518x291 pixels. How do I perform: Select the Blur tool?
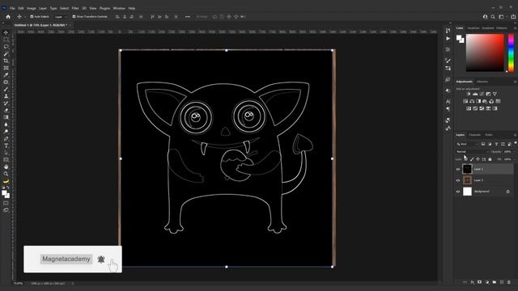pos(6,124)
